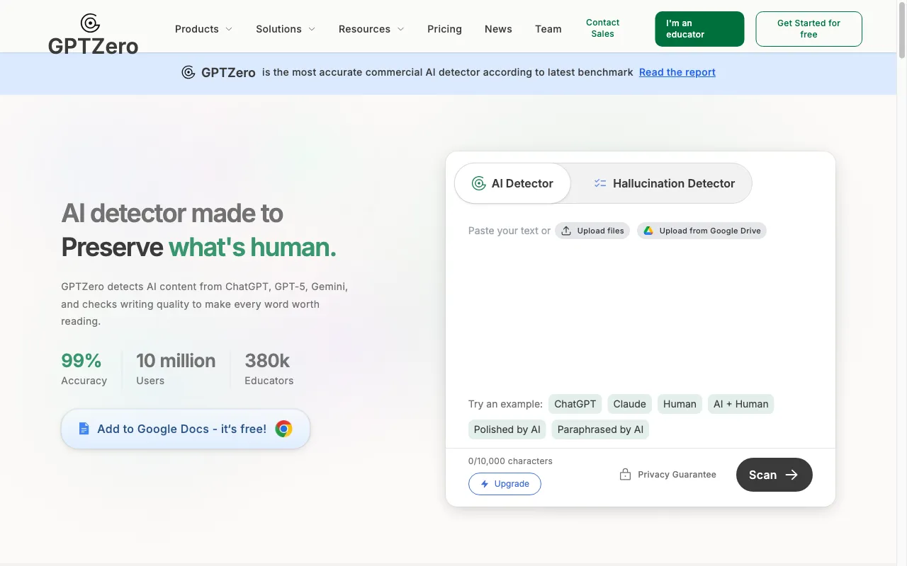Switch to the AI Detector tab
The image size is (907, 566).
512,183
